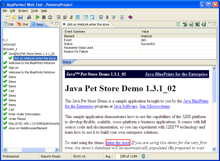Click the green Run play button
The height and width of the screenshot is (161, 220).
(x=38, y=17)
